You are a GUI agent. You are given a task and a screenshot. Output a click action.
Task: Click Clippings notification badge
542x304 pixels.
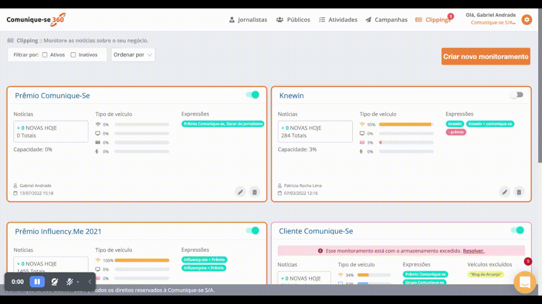[451, 16]
